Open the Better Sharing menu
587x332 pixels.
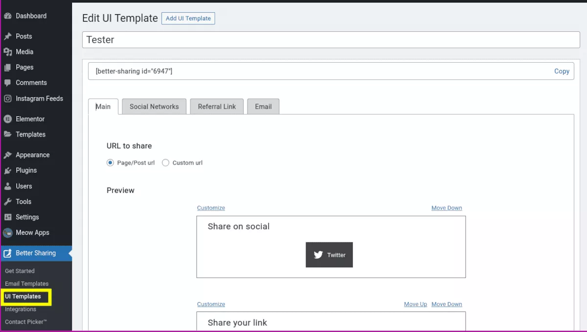pos(36,253)
